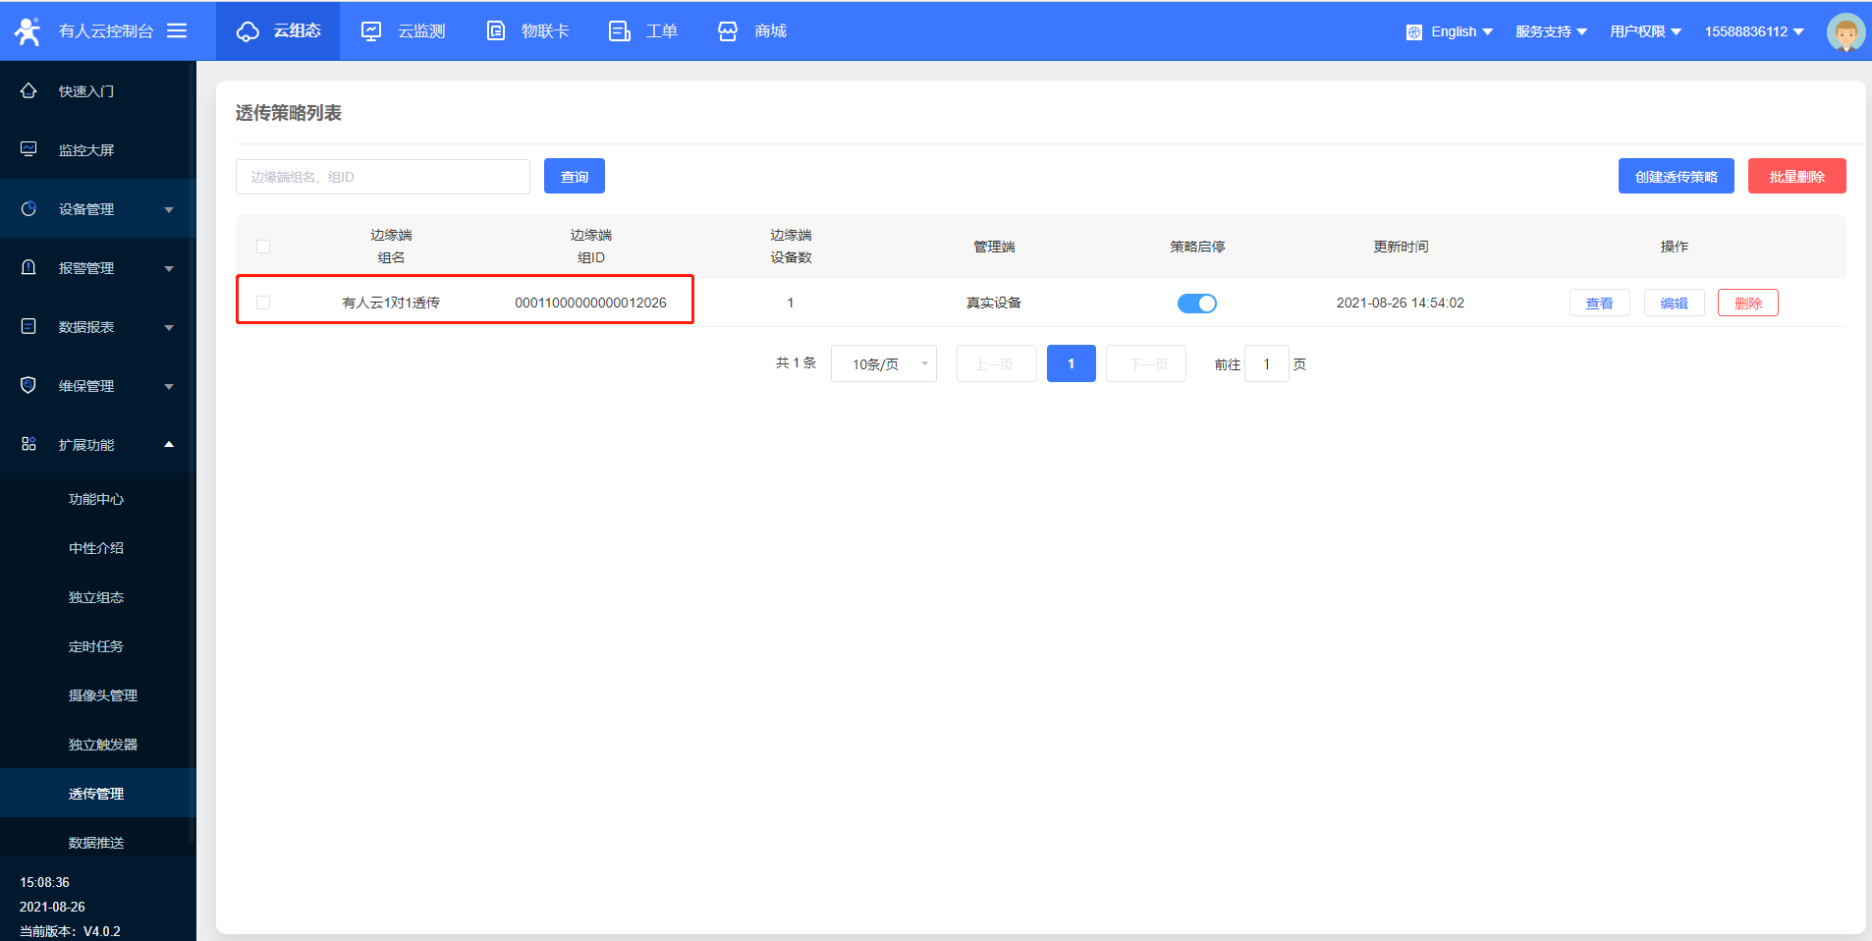Click the 编辑 button for the policy row
The height and width of the screenshot is (941, 1872).
(x=1674, y=304)
